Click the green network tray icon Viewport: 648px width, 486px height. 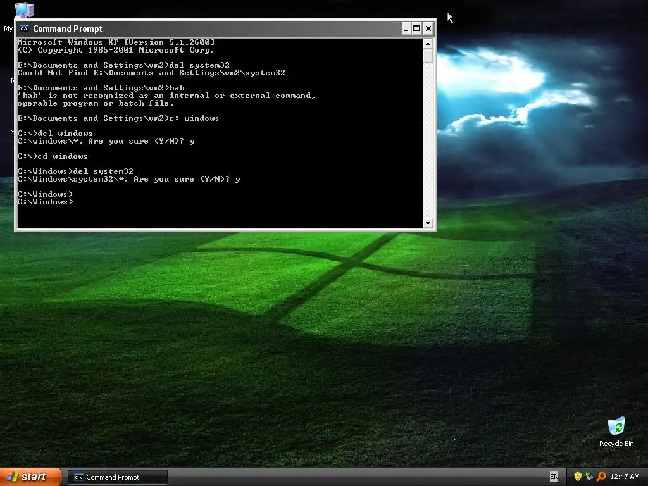coord(589,477)
